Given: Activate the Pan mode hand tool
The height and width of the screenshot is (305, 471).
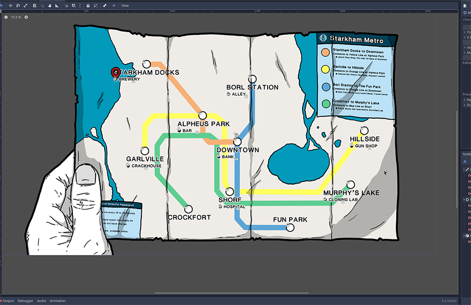Looking at the screenshot, I should (50, 6).
